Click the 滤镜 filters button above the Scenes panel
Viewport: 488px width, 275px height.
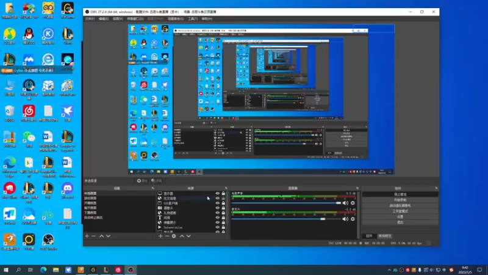(x=157, y=181)
